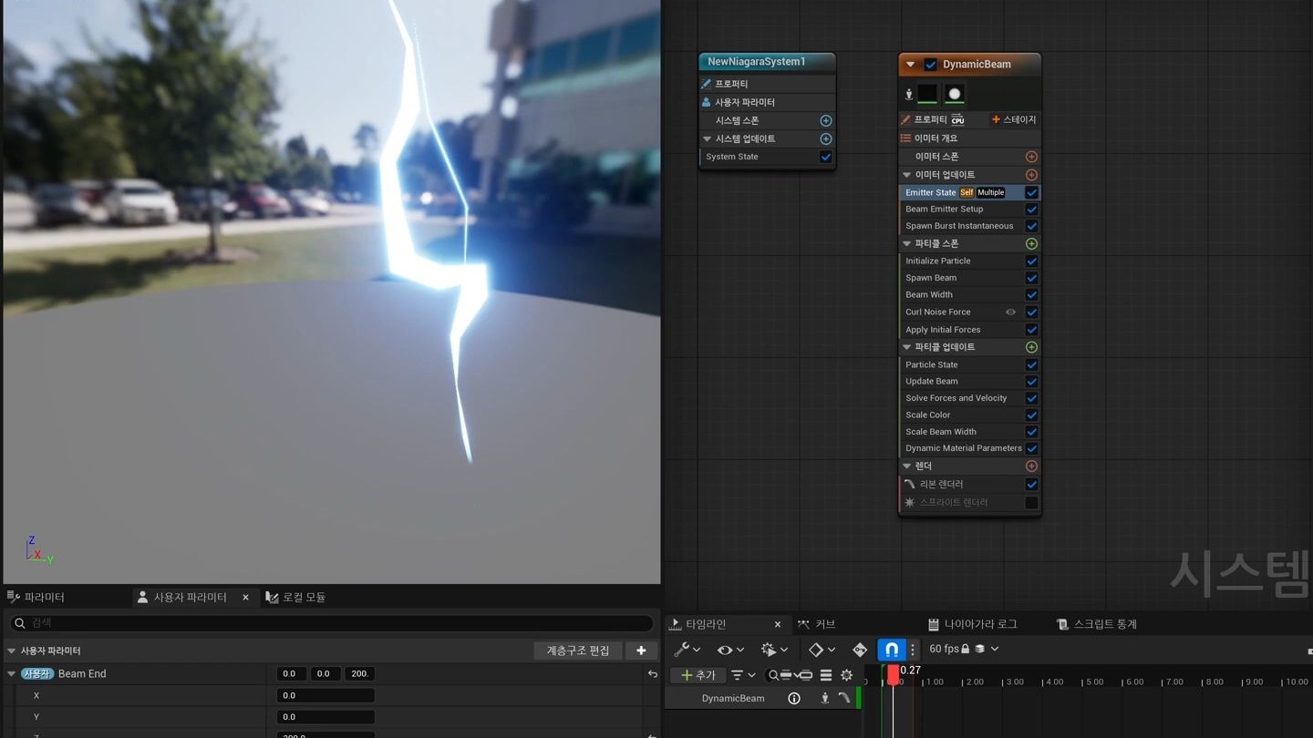Add module to 시스템 업데이트 via plus icon
Image resolution: width=1313 pixels, height=738 pixels.
(825, 139)
